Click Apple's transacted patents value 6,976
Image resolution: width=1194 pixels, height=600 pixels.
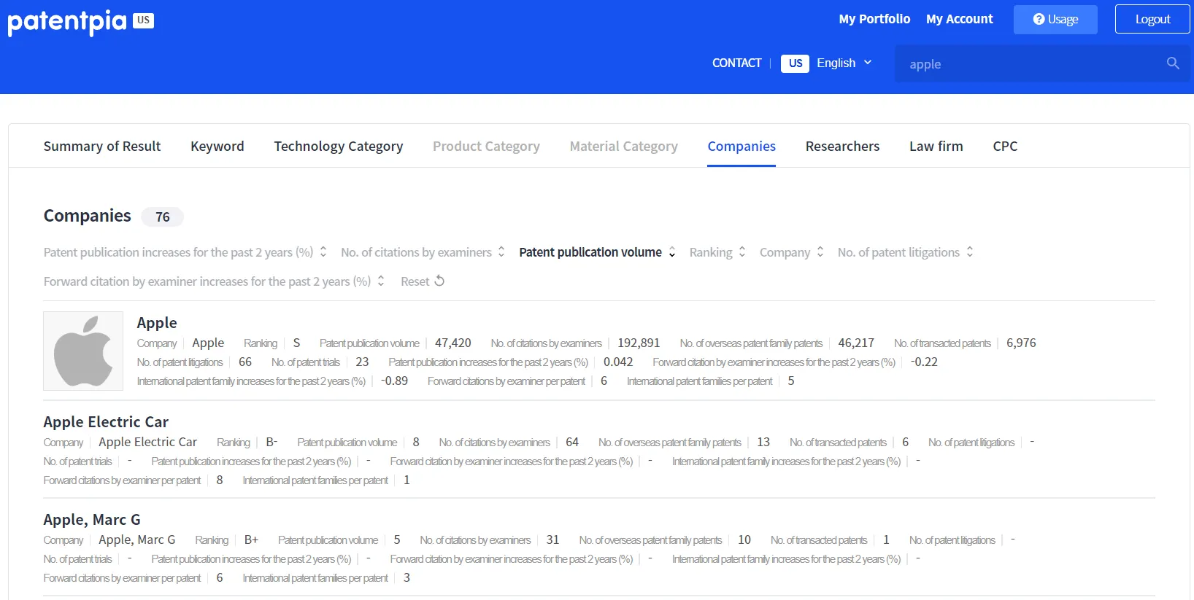pos(1021,343)
